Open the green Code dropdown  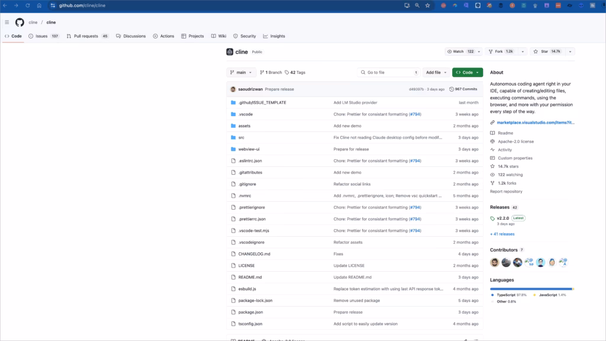pos(468,72)
